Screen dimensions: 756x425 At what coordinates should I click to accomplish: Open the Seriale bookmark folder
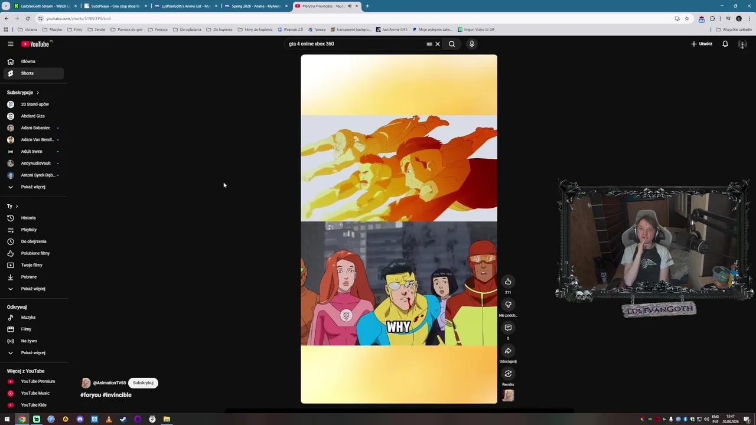[x=96, y=30]
